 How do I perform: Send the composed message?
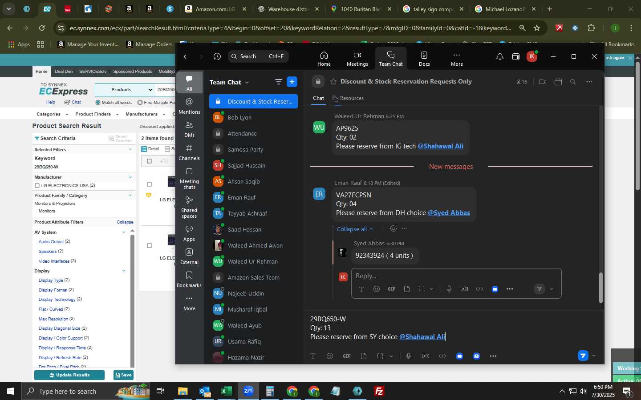click(x=583, y=356)
